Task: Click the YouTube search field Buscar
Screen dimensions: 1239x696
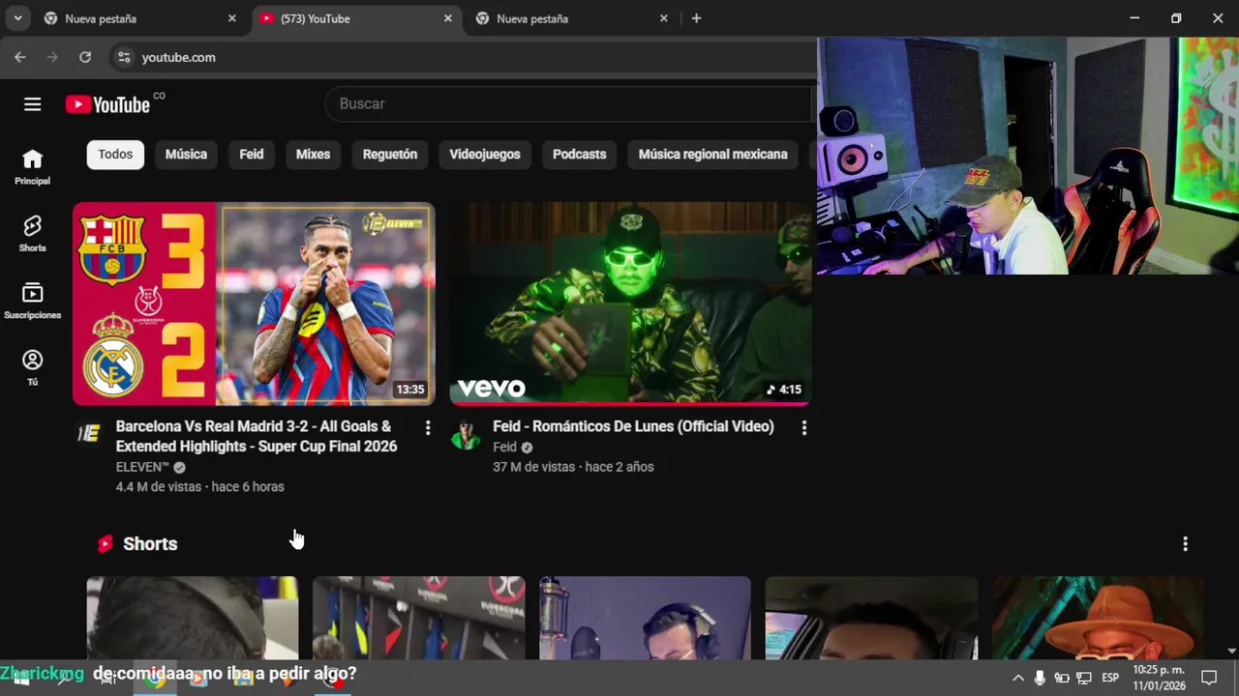Action: click(569, 103)
